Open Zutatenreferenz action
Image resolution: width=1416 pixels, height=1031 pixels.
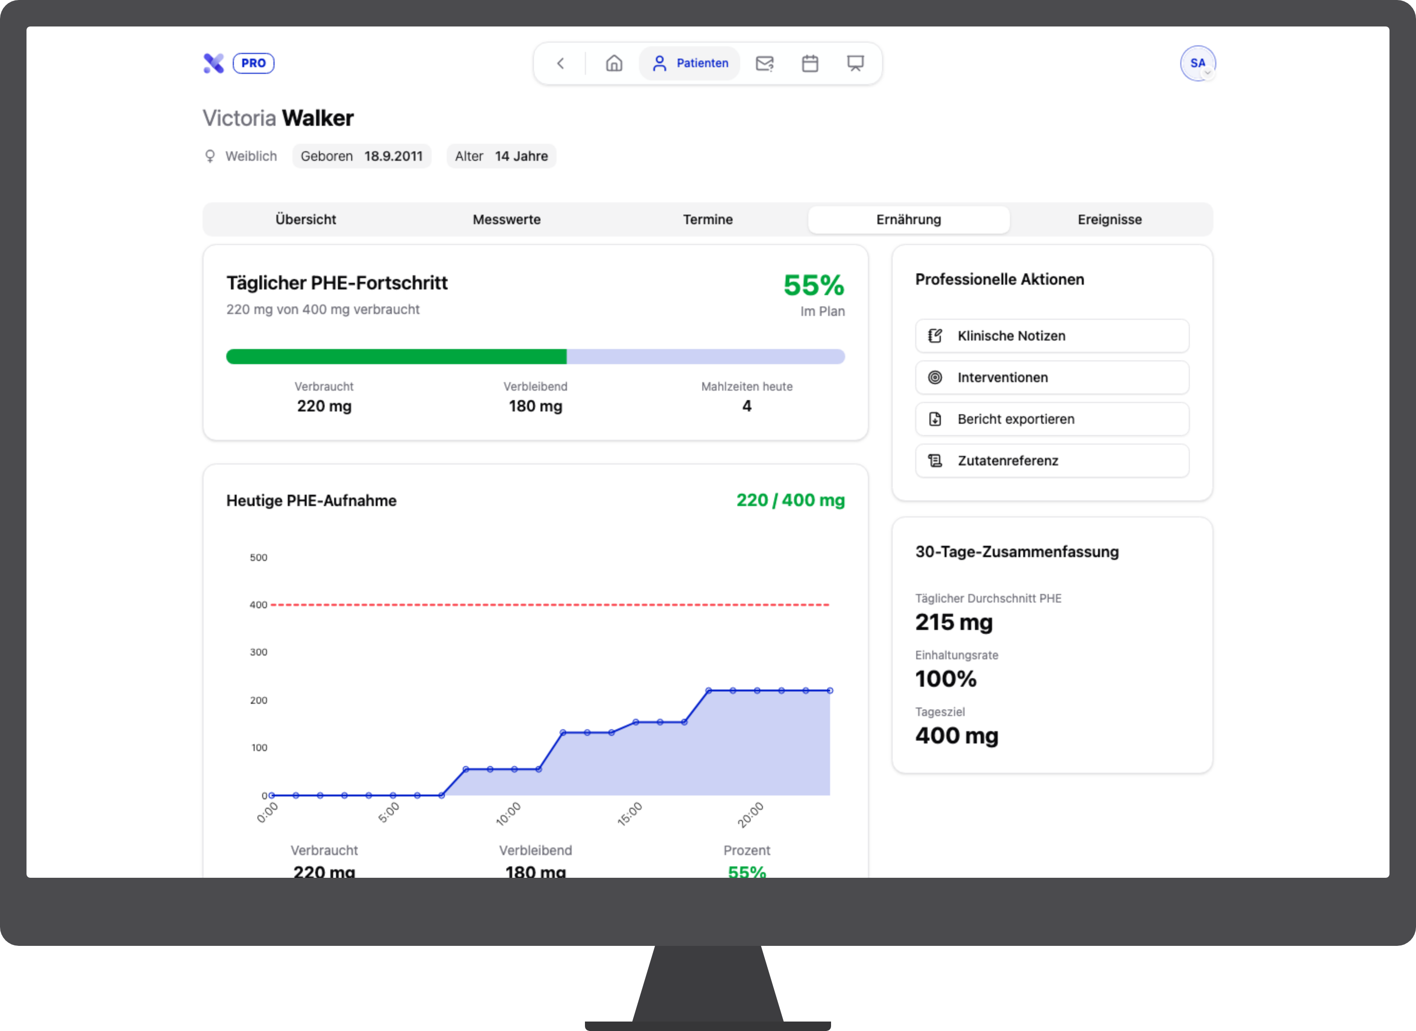[1052, 461]
